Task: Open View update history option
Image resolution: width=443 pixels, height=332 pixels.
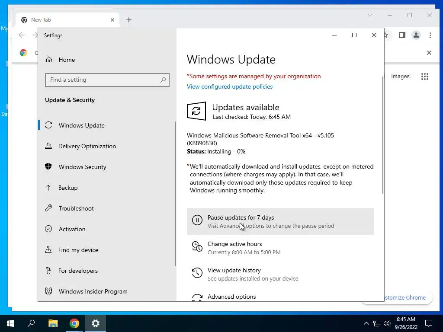Action: [280, 275]
